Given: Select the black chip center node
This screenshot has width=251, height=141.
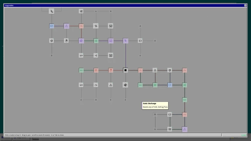Looking at the screenshot, I should click(126, 70).
